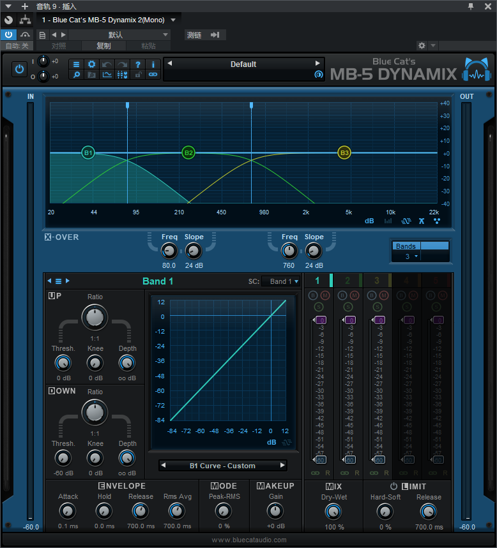Click the three-dots icon under graph

coord(437,221)
